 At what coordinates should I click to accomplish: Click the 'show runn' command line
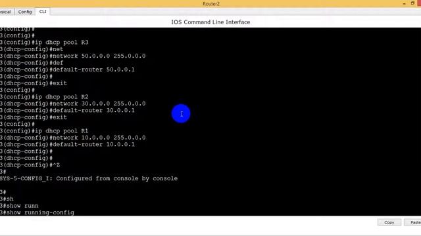coord(19,206)
